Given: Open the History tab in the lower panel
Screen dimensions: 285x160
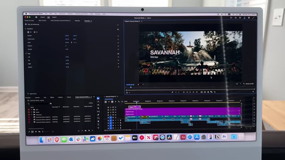Looking at the screenshot, I should click(69, 97).
